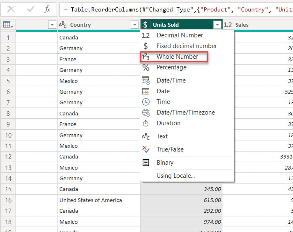This screenshot has height=232, width=293.
Task: Click the Date/Time calendar-clock icon
Action: tap(146, 80)
